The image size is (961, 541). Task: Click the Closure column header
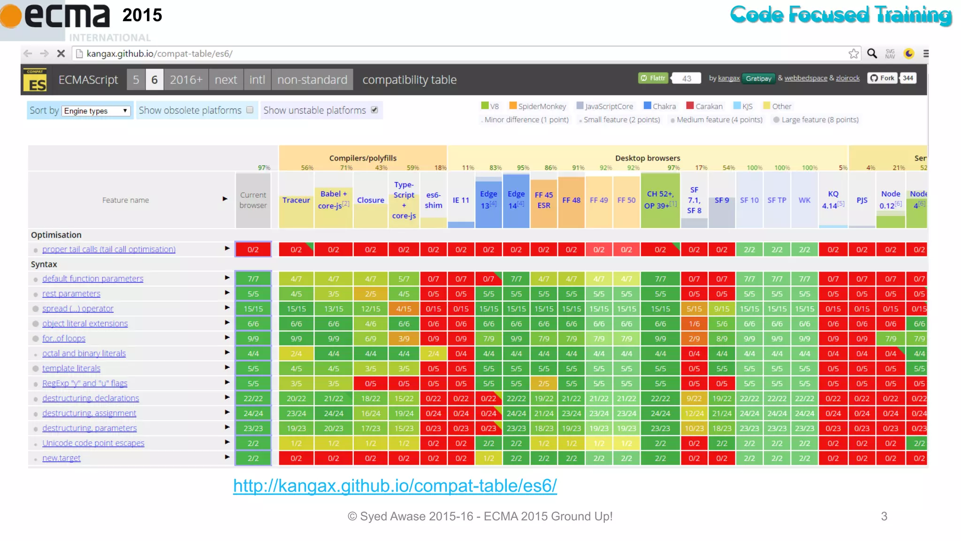click(x=371, y=200)
